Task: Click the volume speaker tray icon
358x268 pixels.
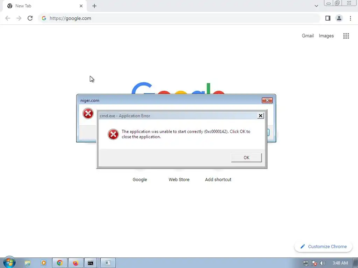Action: (x=322, y=263)
